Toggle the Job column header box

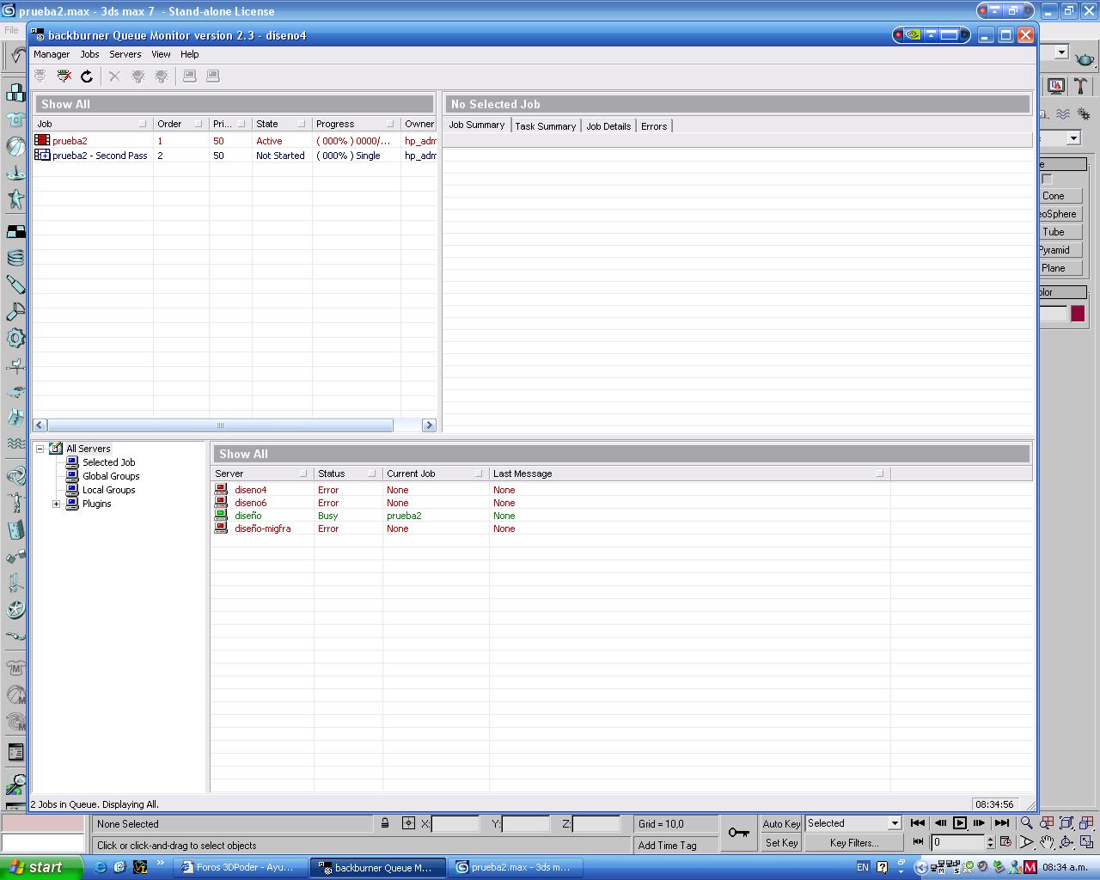(x=143, y=124)
